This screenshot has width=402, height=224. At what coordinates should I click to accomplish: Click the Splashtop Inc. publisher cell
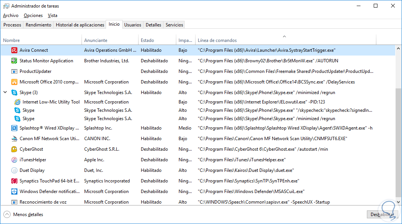pos(98,128)
